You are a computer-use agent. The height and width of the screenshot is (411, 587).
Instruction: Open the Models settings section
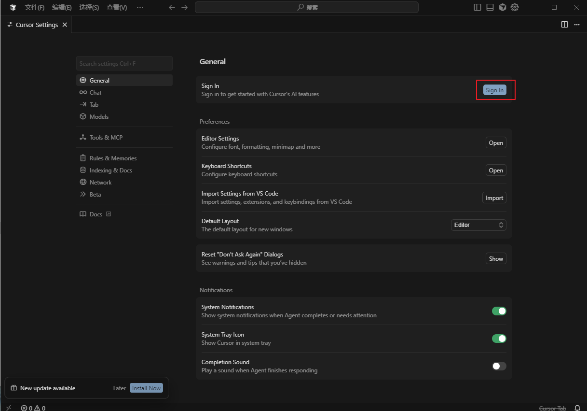pos(124,116)
